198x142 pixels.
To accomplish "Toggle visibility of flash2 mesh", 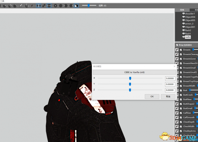I will 183,30.
